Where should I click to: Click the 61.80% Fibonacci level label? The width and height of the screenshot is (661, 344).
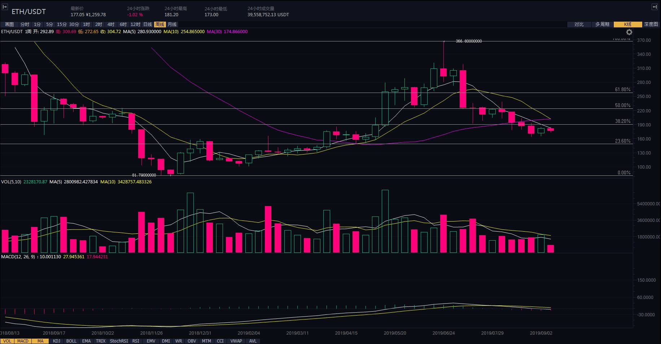pyautogui.click(x=623, y=90)
